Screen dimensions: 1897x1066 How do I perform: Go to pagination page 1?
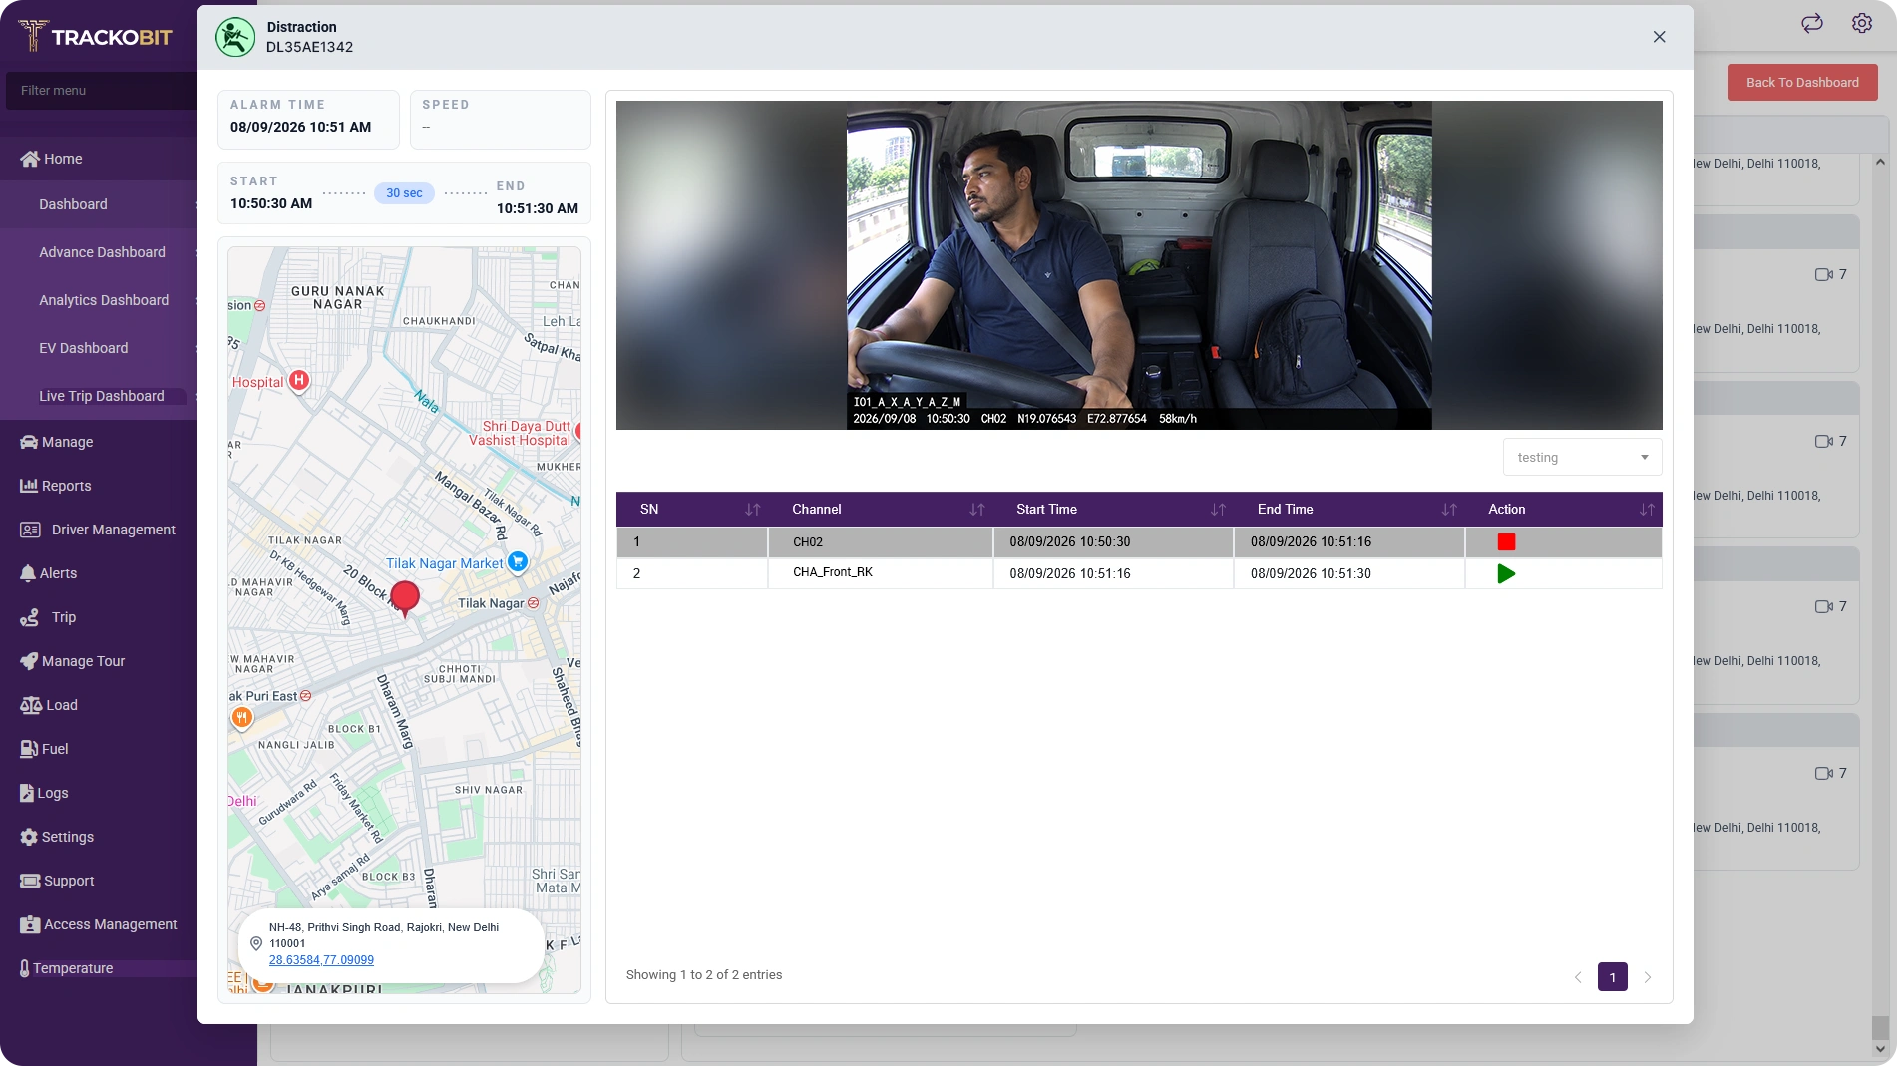(x=1612, y=977)
